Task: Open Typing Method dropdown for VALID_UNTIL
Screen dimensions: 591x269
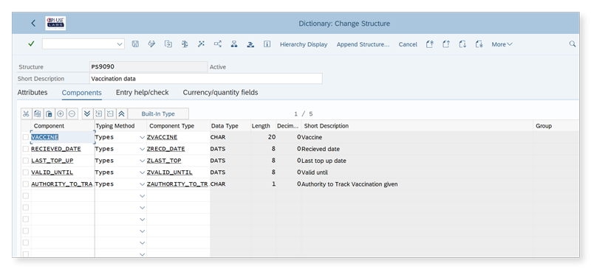Action: tap(142, 172)
